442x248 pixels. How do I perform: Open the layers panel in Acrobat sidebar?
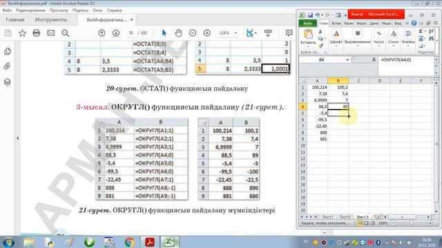8,82
